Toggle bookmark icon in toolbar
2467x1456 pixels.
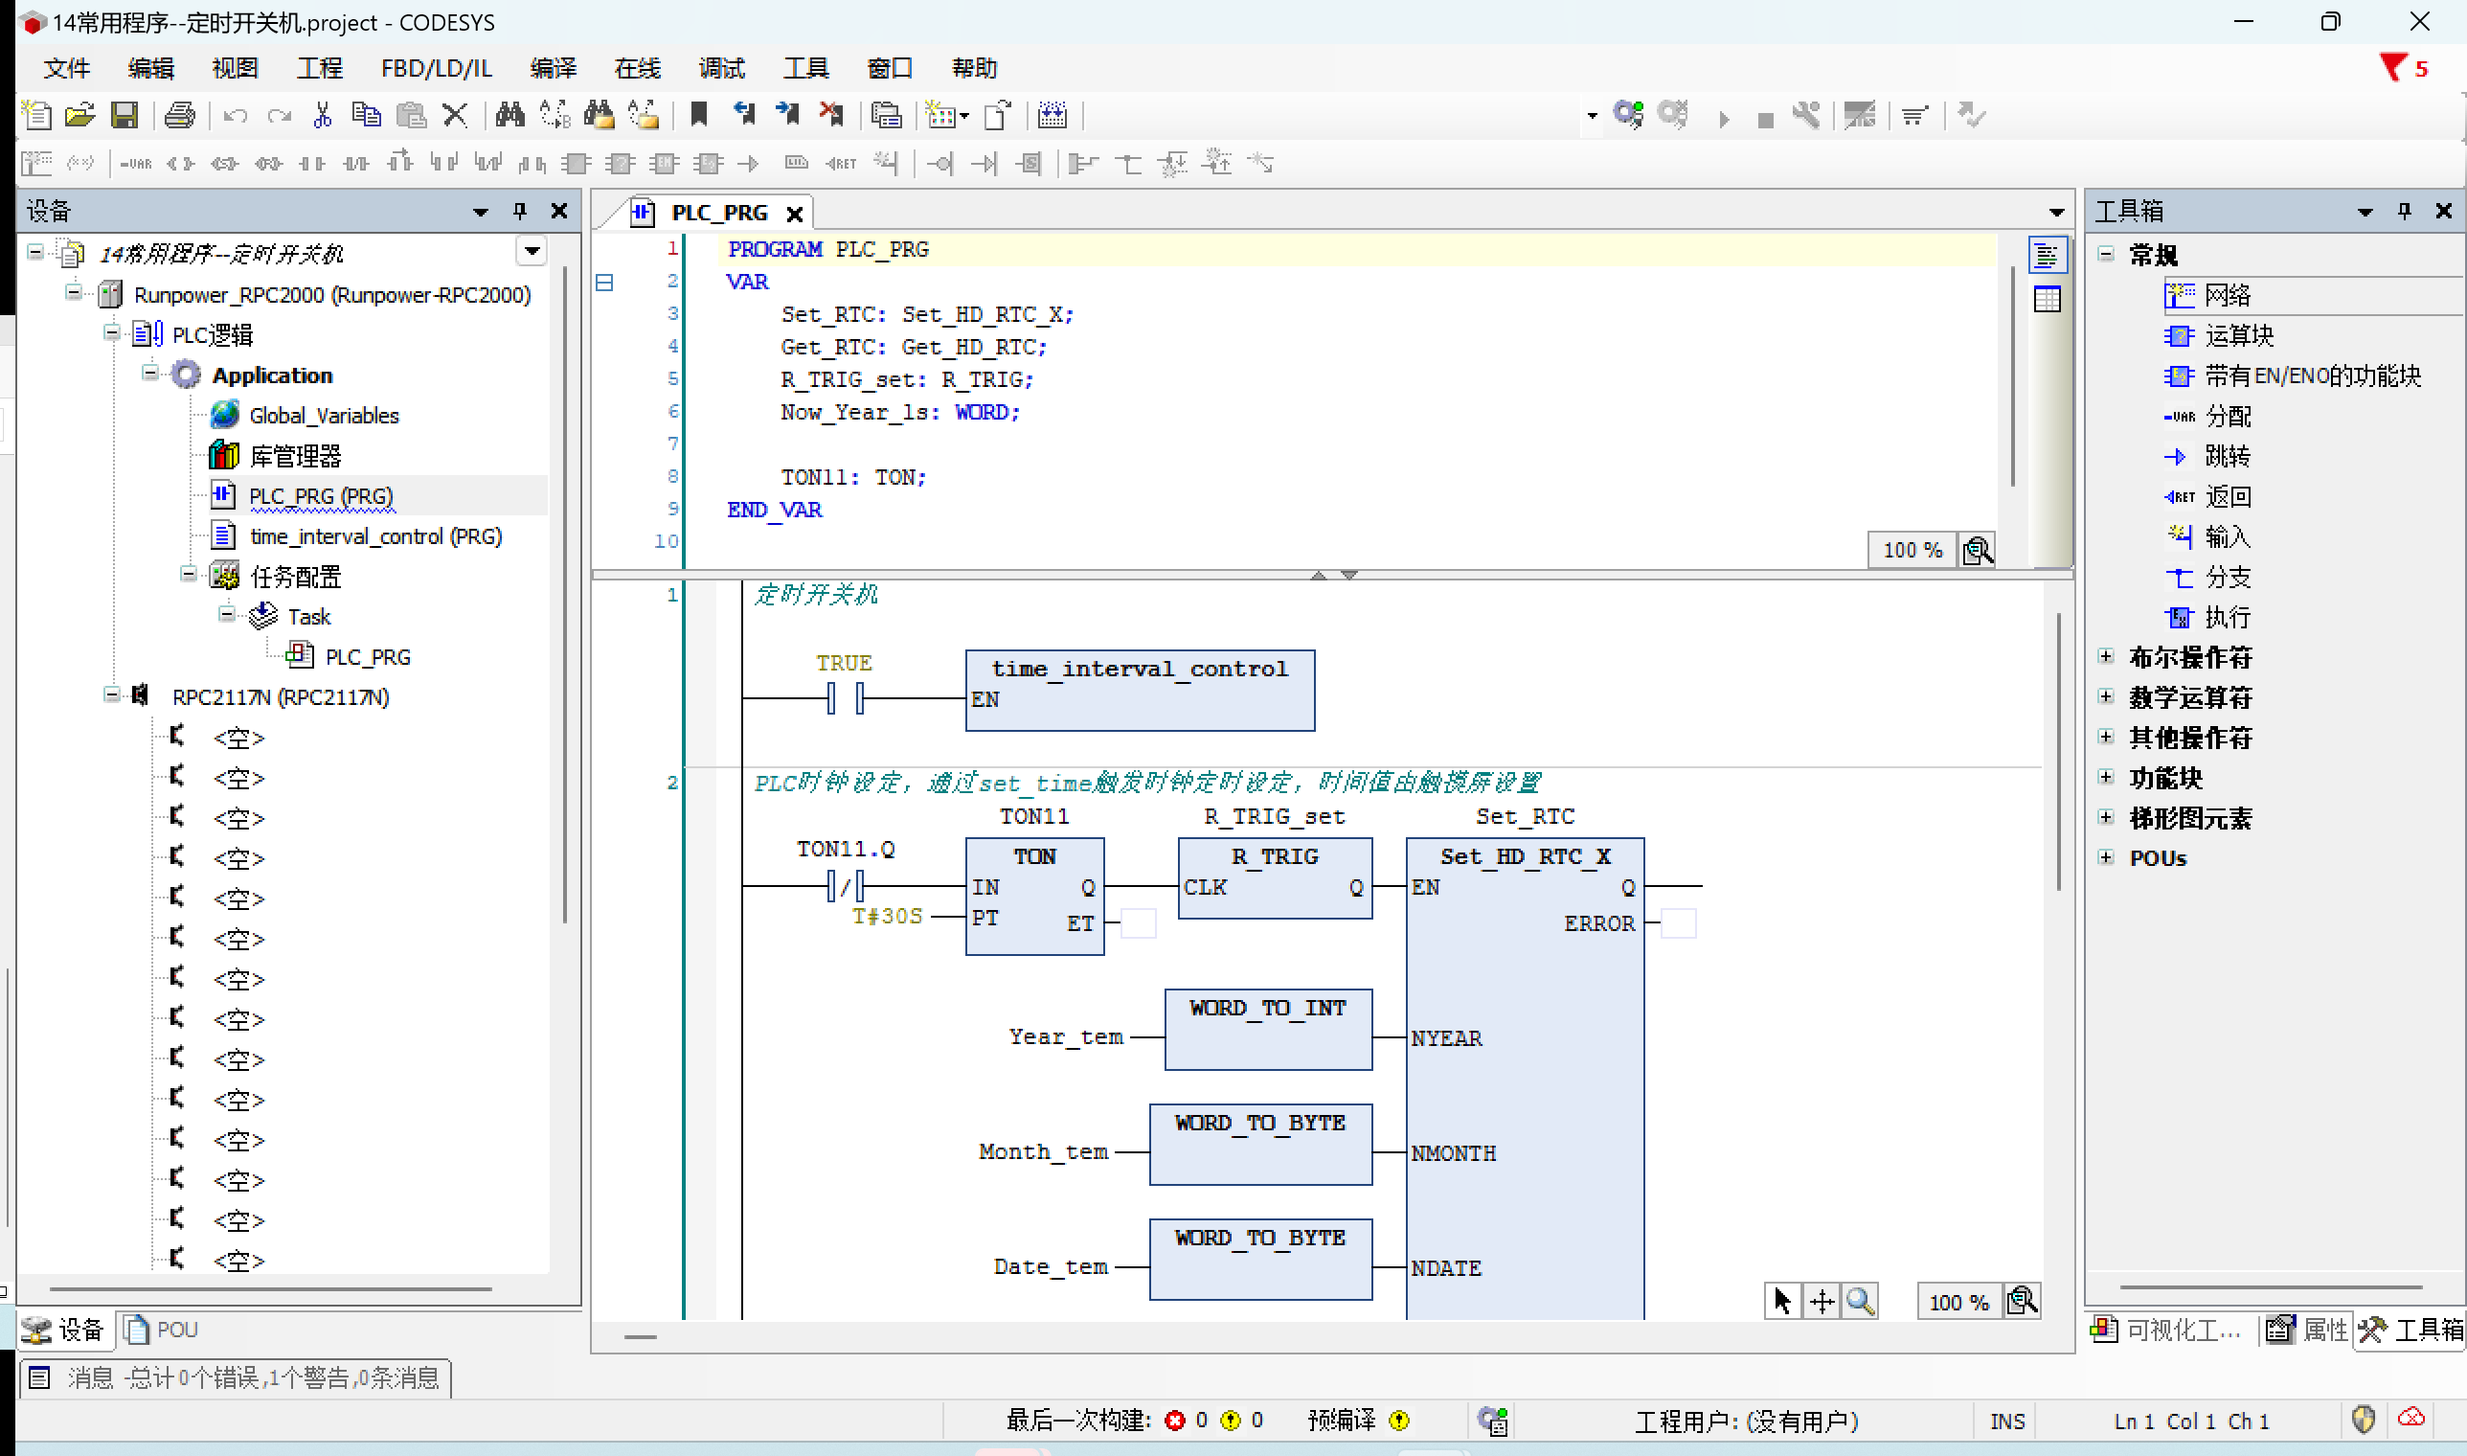[x=698, y=116]
